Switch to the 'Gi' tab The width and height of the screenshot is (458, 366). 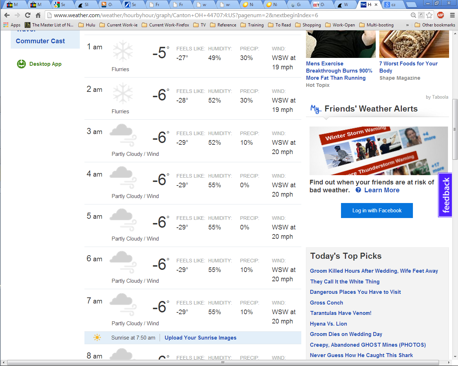pos(297,5)
